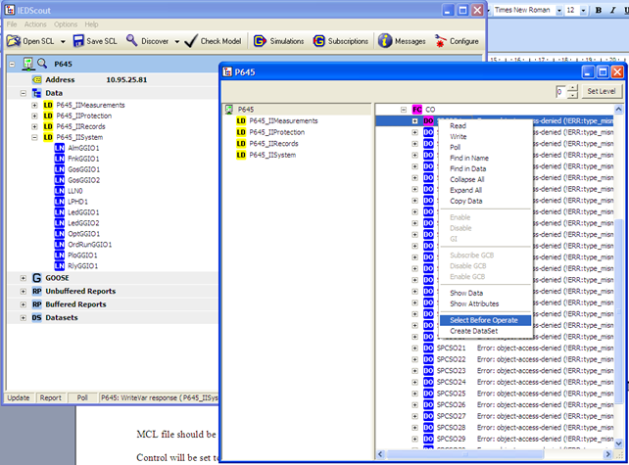Viewport: 629px width, 465px height.
Task: Open SCL file from IEDScout toolbar
Action: [30, 41]
